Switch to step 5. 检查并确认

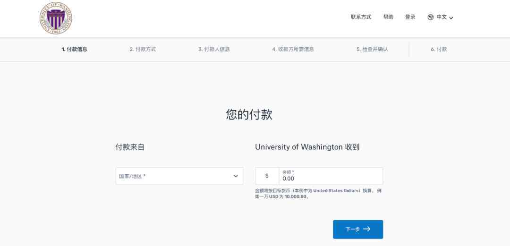click(372, 49)
